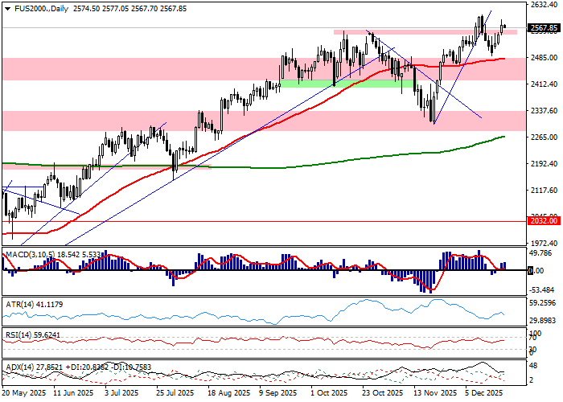The image size is (563, 402).
Task: Click the 2412.40 price axis label
Action: tap(544, 84)
